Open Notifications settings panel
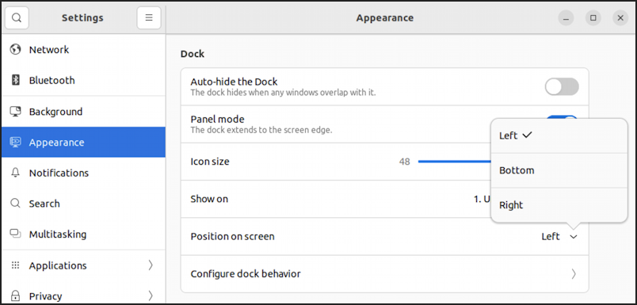The width and height of the screenshot is (637, 305). pos(83,173)
